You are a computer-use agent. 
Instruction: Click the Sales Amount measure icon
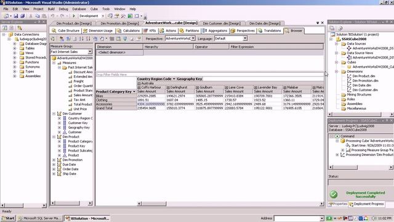click(70, 95)
